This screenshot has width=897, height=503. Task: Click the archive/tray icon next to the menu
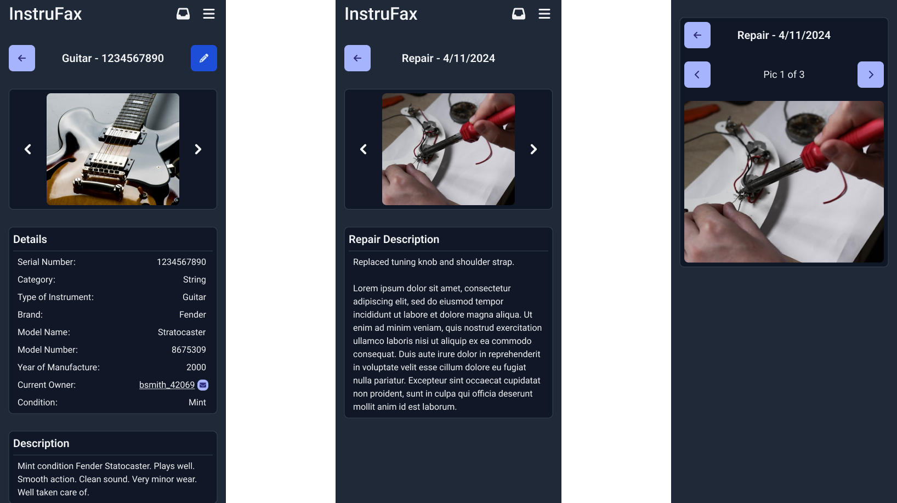[183, 14]
